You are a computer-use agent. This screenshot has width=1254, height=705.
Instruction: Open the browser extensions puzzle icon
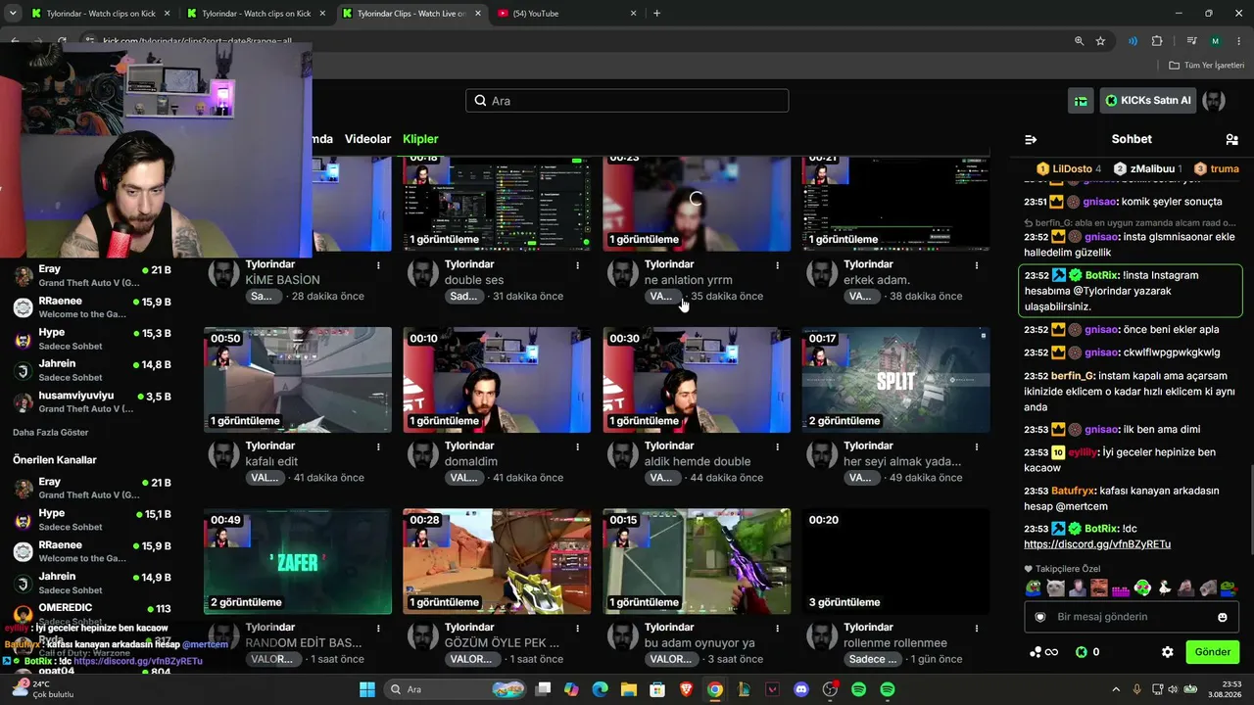pyautogui.click(x=1157, y=41)
